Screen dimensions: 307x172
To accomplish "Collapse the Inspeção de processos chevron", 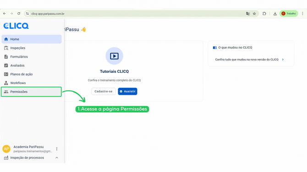I will point(56,158).
